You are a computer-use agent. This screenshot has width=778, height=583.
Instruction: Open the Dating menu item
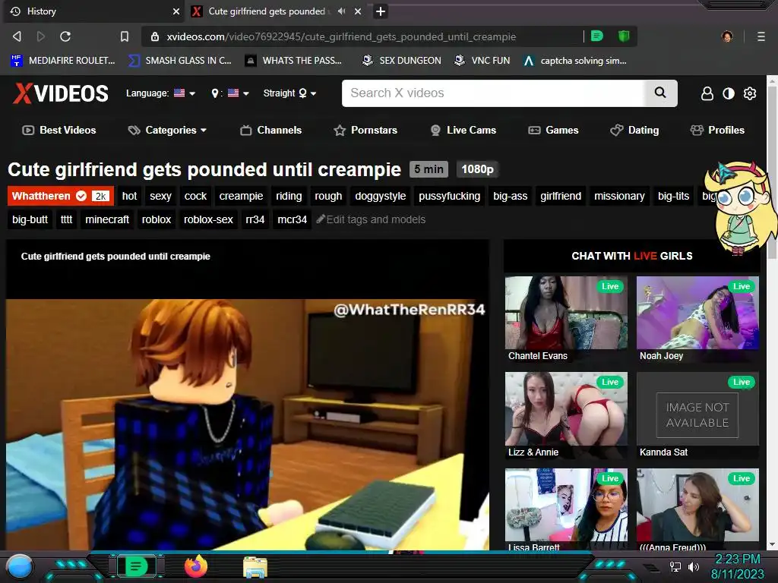tap(634, 130)
